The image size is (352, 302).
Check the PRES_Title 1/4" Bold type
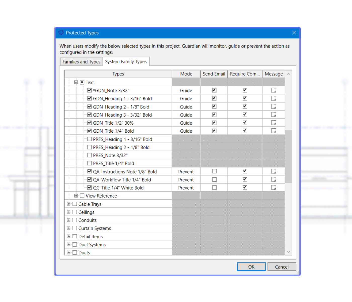coord(90,163)
